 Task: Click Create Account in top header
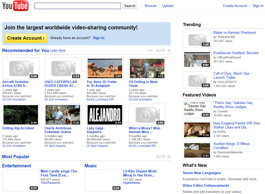click(x=235, y=6)
